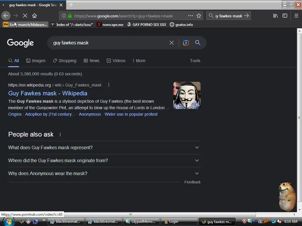The height and width of the screenshot is (226, 302).
Task: Open the Firefox hamburger menu
Action: click(296, 16)
